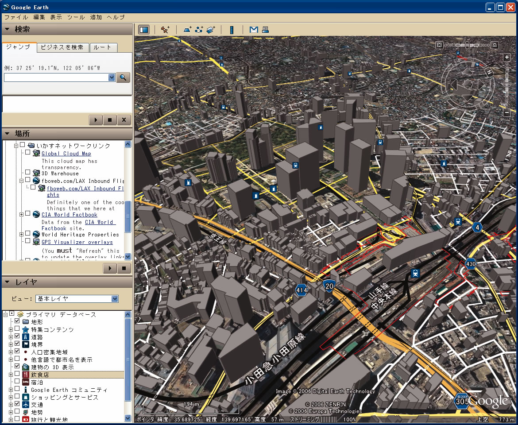Tick the CIA World Factbook checkbox
Image resolution: width=518 pixels, height=425 pixels.
(28, 214)
